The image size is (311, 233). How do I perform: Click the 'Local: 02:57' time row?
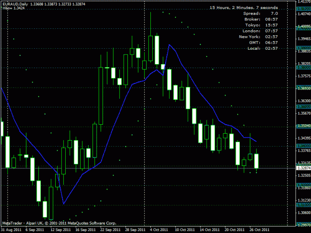pos(263,48)
